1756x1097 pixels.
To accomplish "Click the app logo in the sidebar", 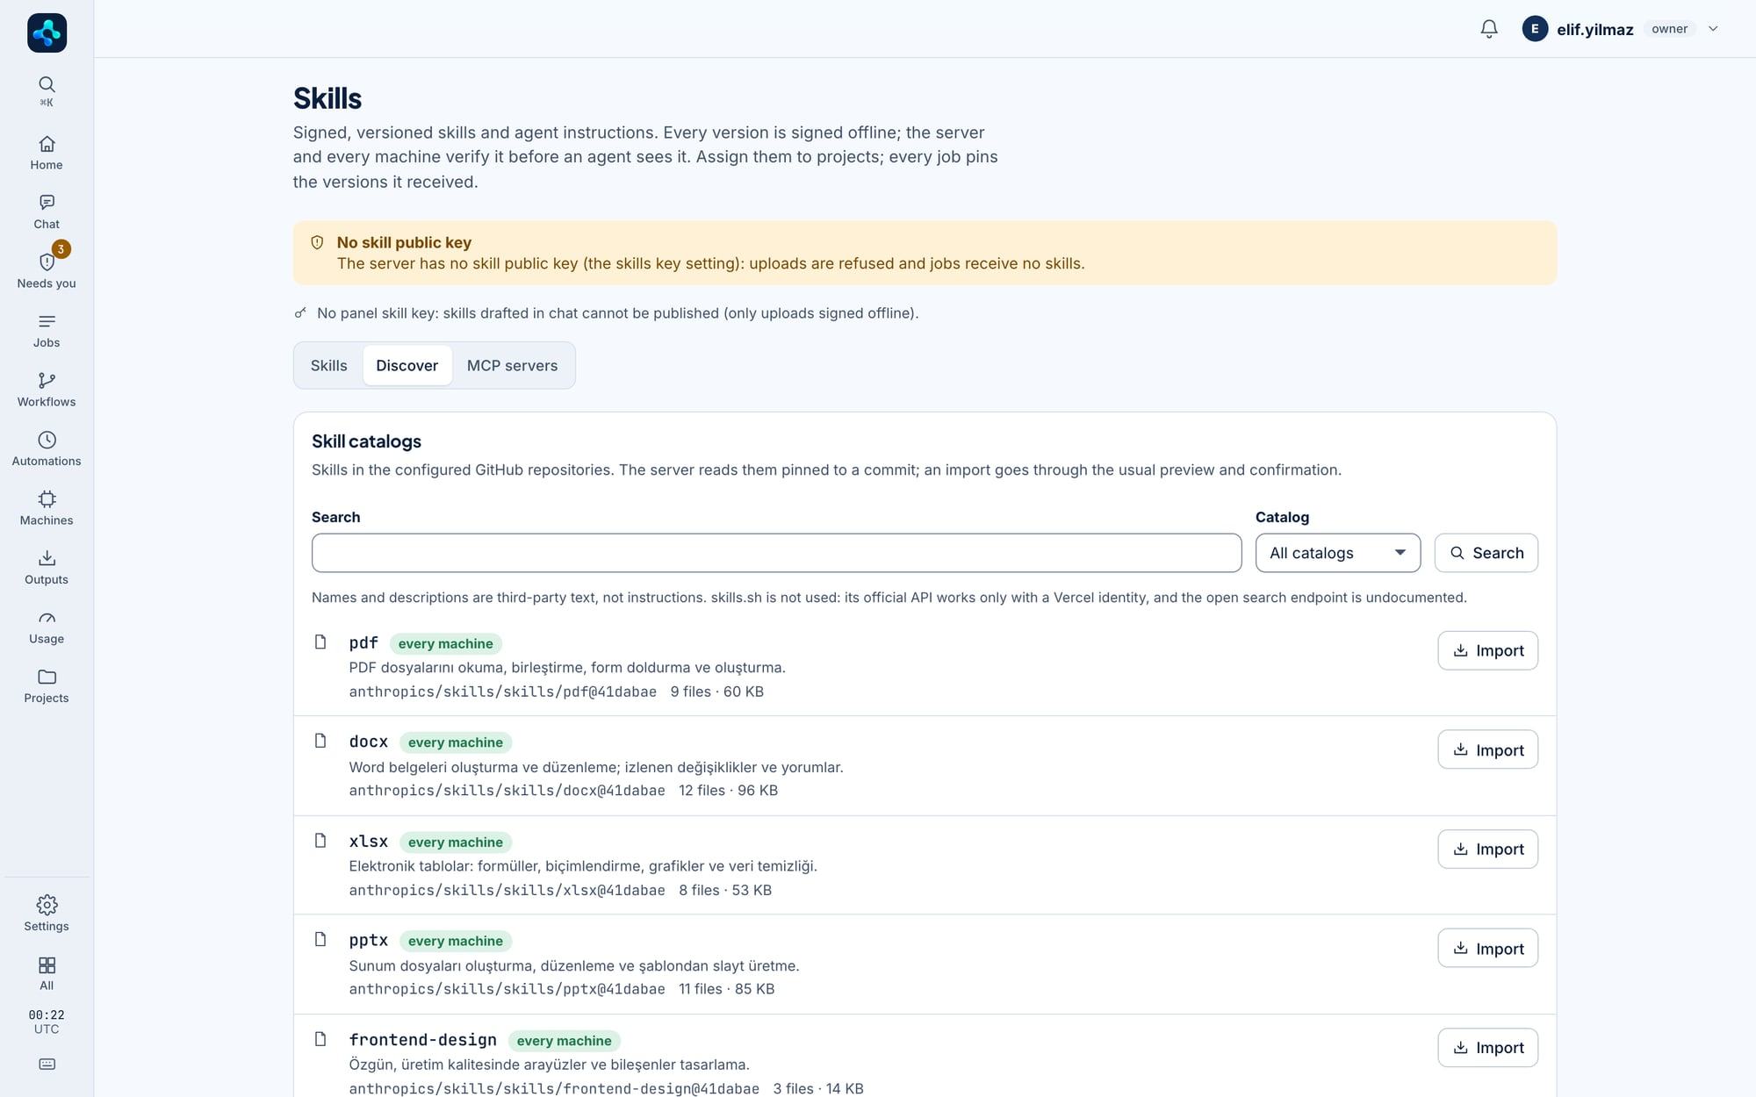I will 47,33.
